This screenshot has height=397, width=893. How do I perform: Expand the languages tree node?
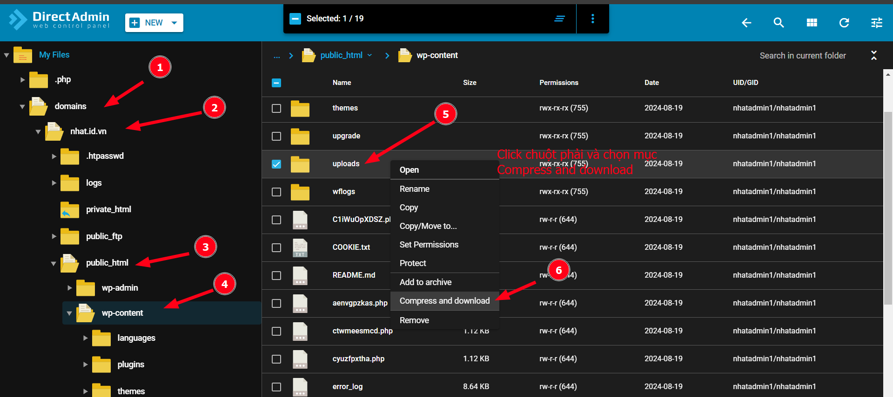click(86, 338)
